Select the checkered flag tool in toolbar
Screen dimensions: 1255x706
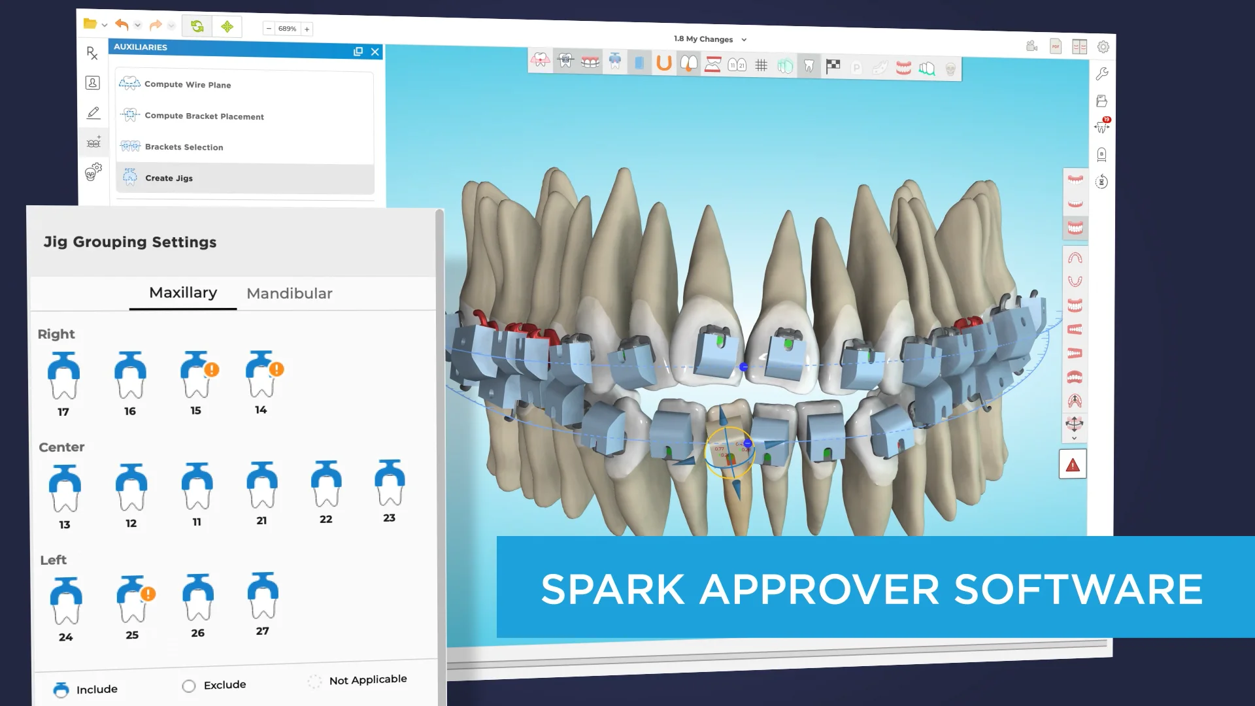(x=834, y=67)
